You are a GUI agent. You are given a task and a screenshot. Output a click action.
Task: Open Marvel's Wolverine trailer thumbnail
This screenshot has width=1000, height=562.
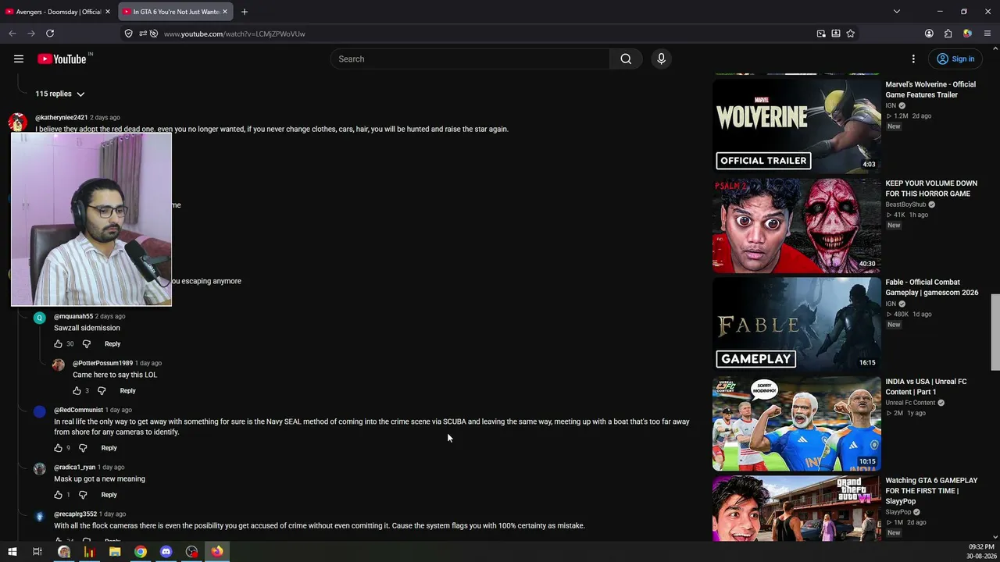pos(797,126)
